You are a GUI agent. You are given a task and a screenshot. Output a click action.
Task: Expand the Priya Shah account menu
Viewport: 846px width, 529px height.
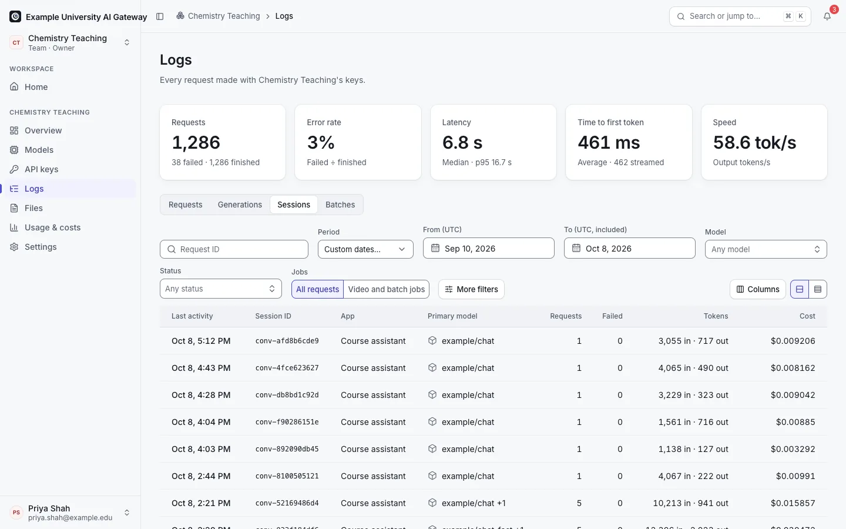(70, 513)
